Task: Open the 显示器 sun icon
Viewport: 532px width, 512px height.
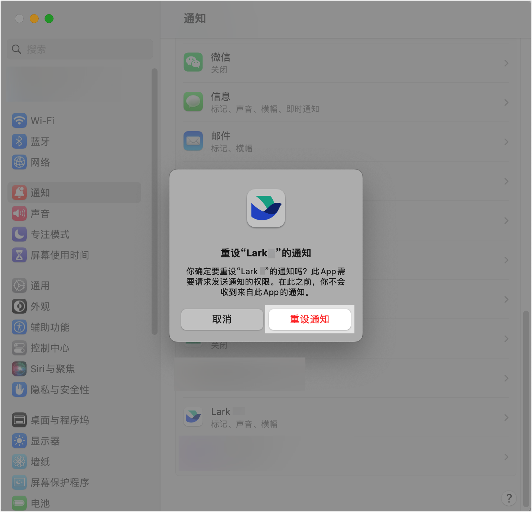Action: coord(19,441)
